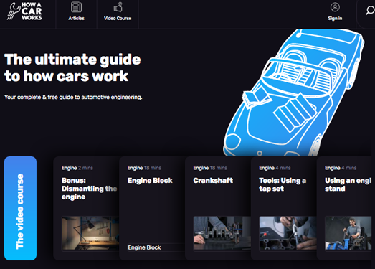Open Tools: Using a tap set title
The height and width of the screenshot is (269, 375).
click(x=283, y=184)
